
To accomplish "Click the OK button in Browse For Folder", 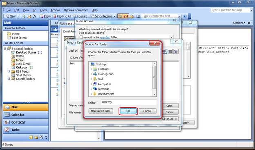I will 128,111.
